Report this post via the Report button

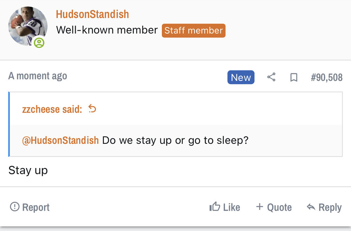tap(29, 207)
